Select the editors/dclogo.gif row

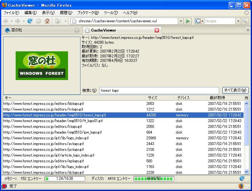pos(123,172)
